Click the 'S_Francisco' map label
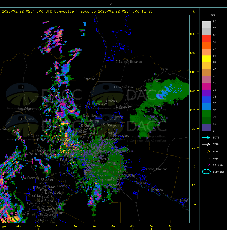The image size is (227, 230). pos(98,104)
